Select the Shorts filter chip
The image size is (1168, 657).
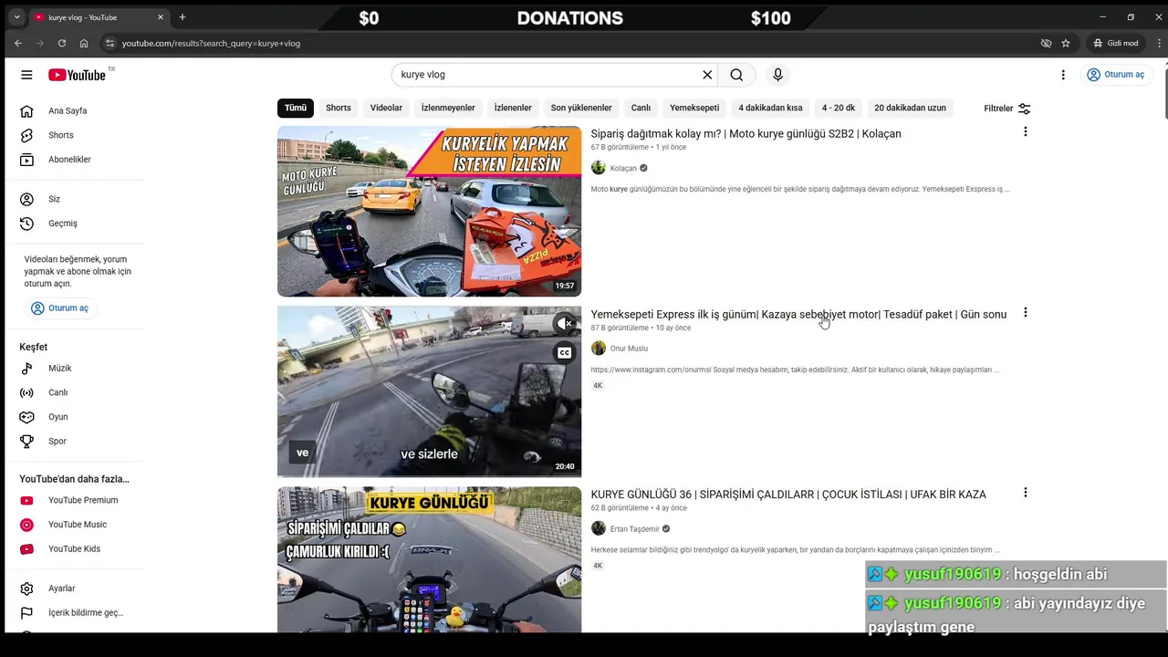[x=339, y=108]
